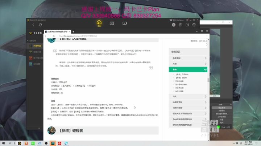Expand the 极地大乱斗平衡性改动 section
Screen dimensions: 261x146
188,113
